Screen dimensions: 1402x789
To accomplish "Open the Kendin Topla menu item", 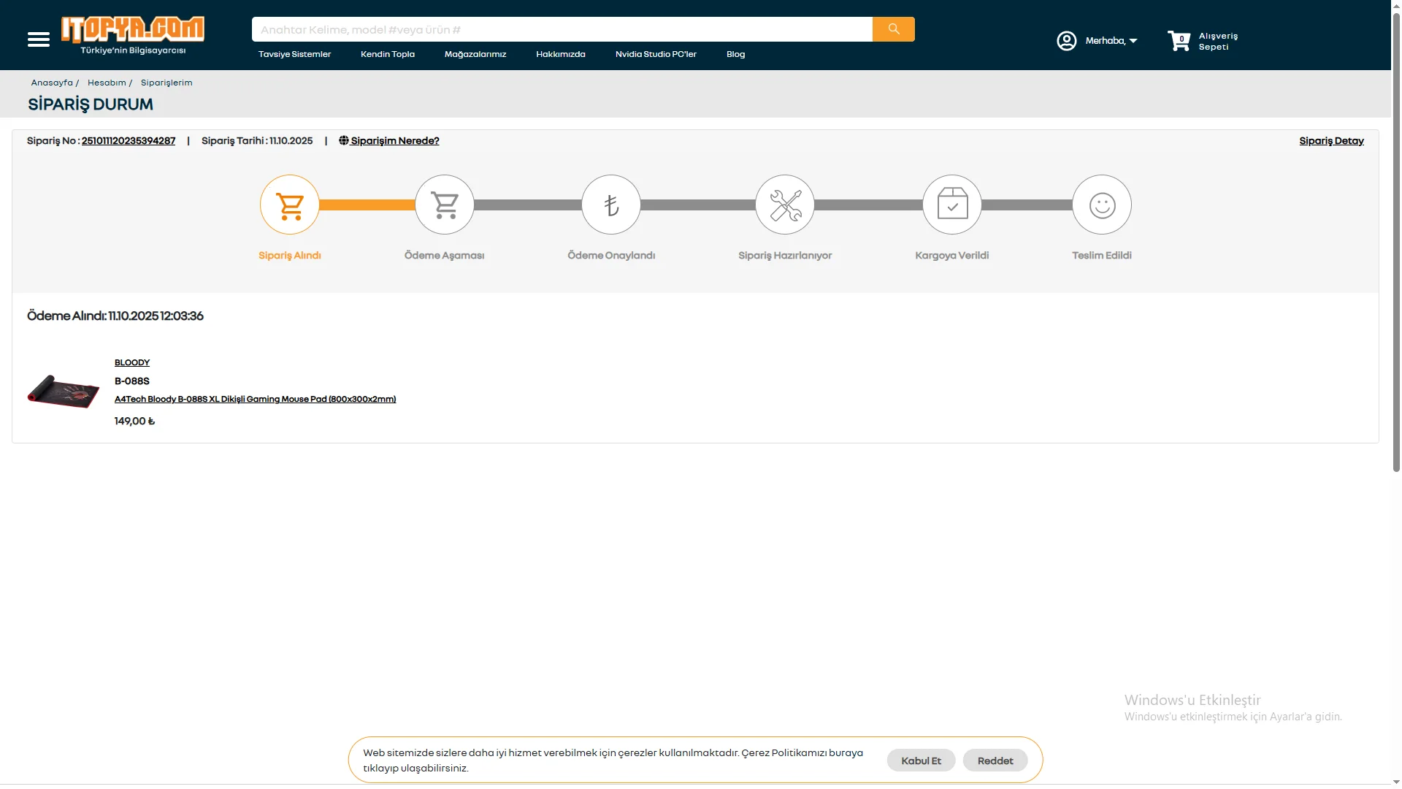I will (388, 54).
